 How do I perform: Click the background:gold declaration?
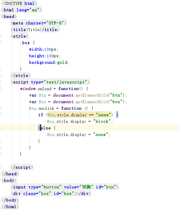click(x=49, y=62)
